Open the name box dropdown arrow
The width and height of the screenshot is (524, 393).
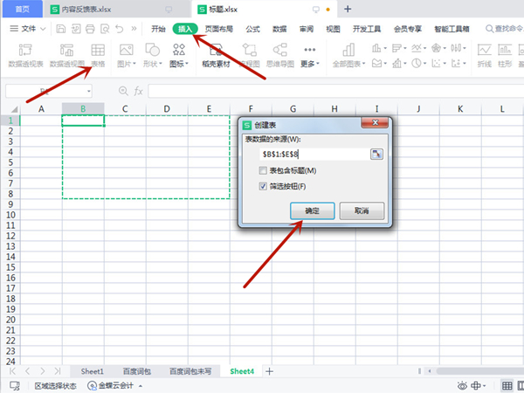[89, 91]
